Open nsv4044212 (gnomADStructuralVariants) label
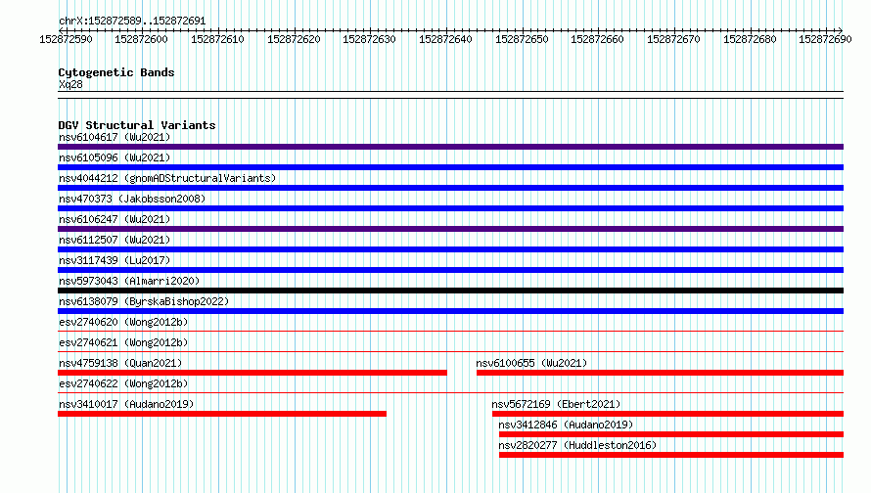 pyautogui.click(x=167, y=178)
